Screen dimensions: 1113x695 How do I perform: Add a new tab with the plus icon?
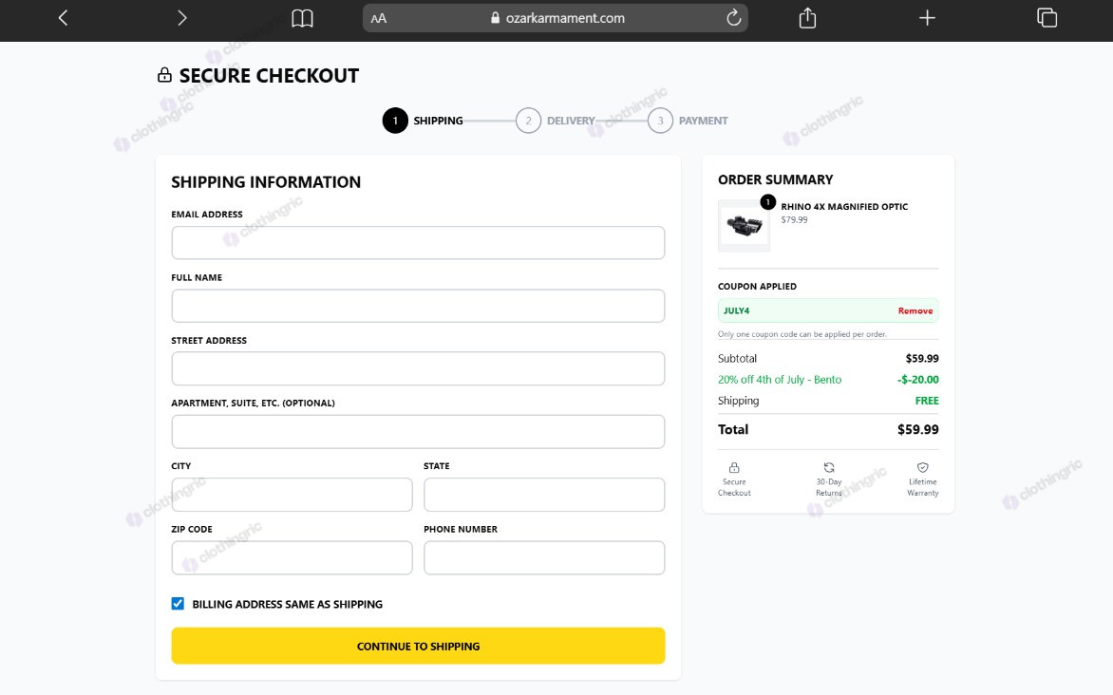pos(927,18)
